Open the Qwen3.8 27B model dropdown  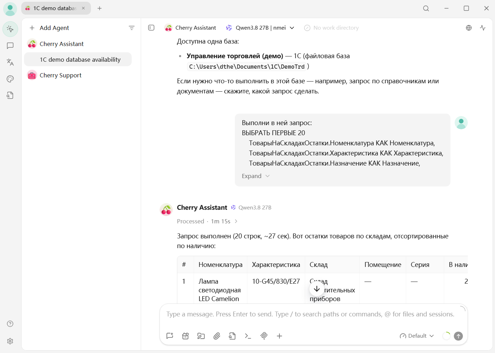tap(260, 28)
